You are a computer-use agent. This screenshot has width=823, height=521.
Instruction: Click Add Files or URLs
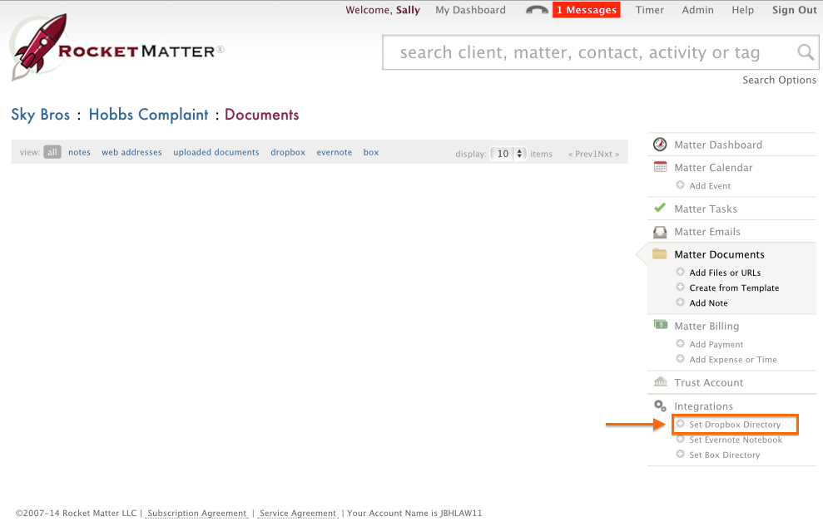(725, 273)
